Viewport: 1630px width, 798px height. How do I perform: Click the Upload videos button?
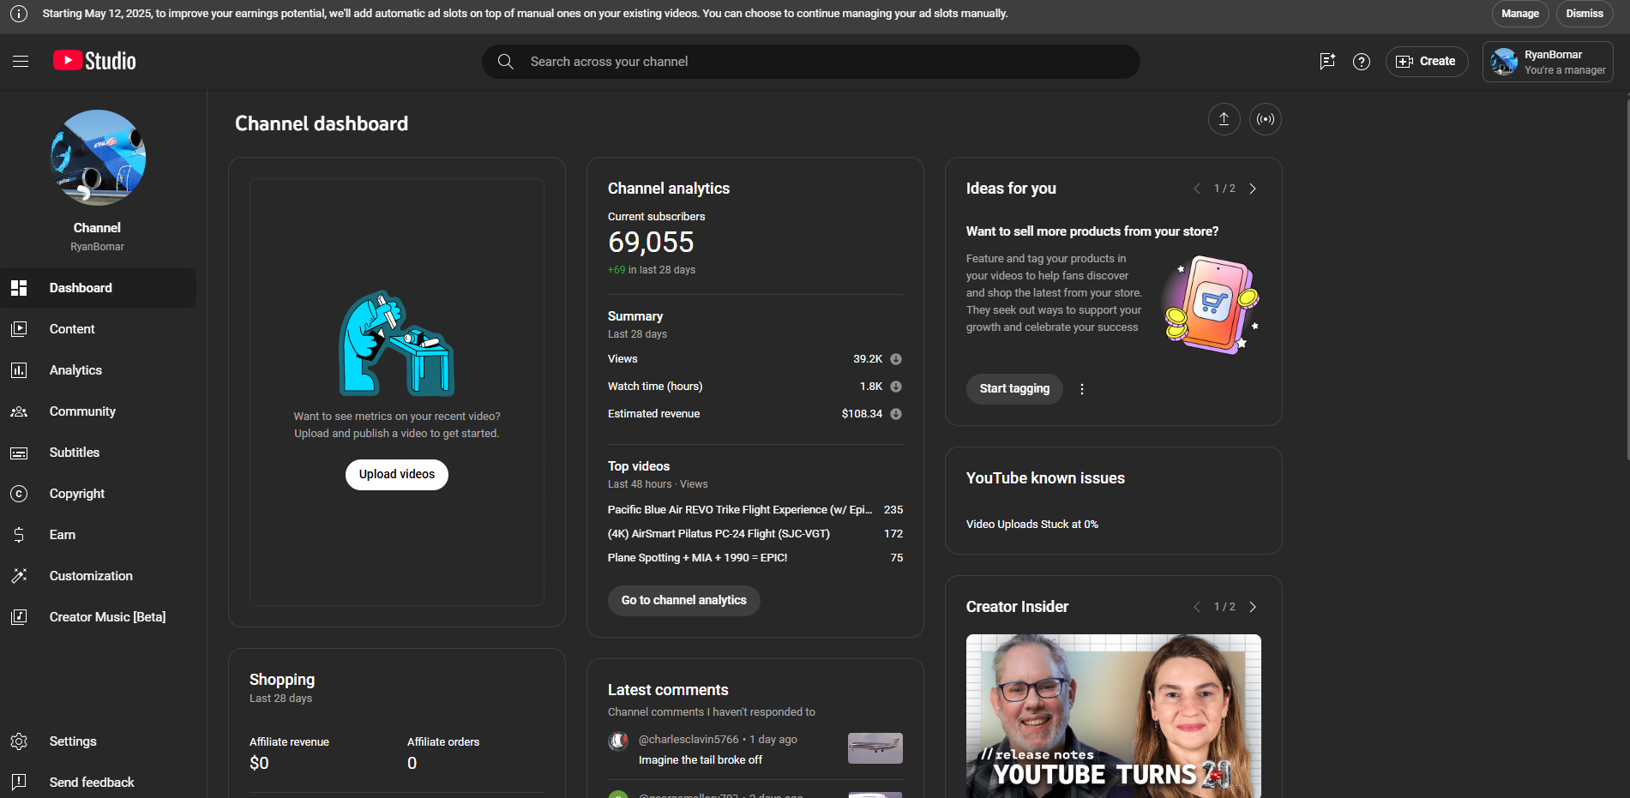tap(397, 475)
